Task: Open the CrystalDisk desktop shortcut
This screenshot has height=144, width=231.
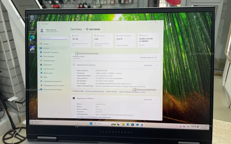Action: point(32,49)
